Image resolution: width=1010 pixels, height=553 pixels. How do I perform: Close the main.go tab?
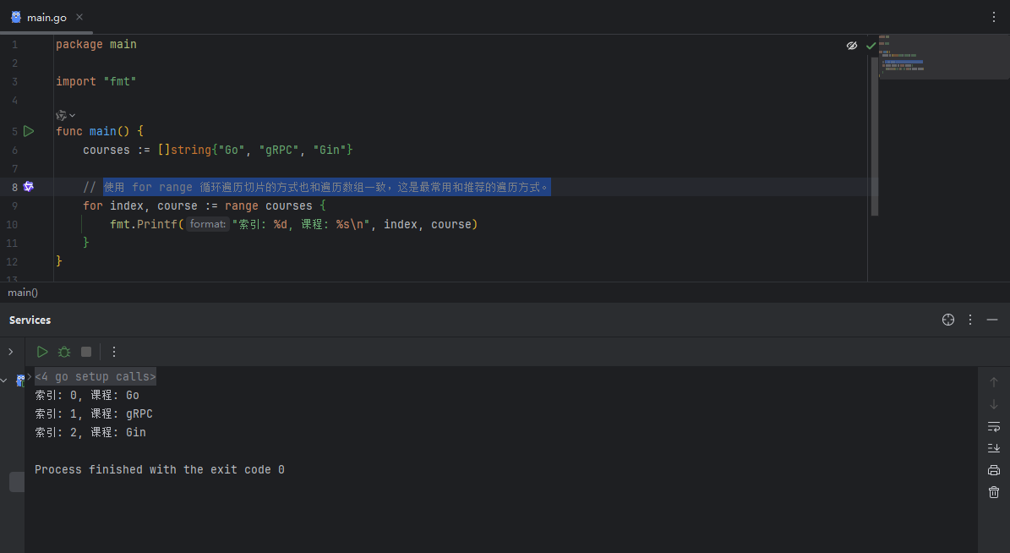click(79, 17)
